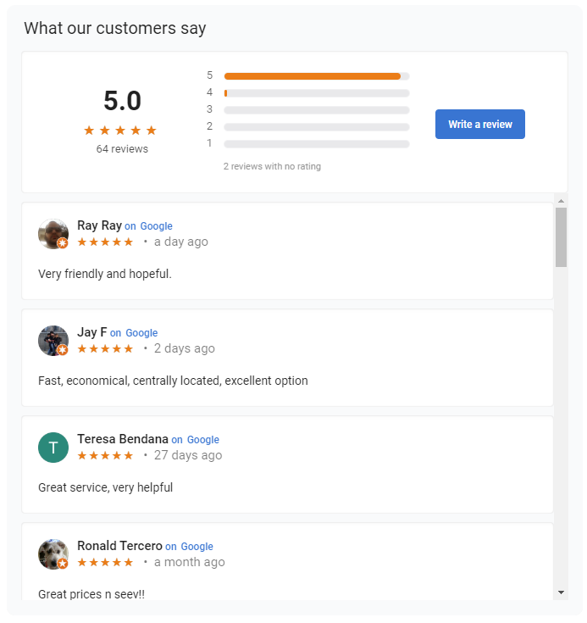The width and height of the screenshot is (587, 623).
Task: Click Teresa Bendana's five-star rating
Action: click(105, 455)
